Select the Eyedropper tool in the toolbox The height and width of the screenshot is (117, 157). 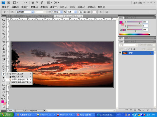click(3, 38)
